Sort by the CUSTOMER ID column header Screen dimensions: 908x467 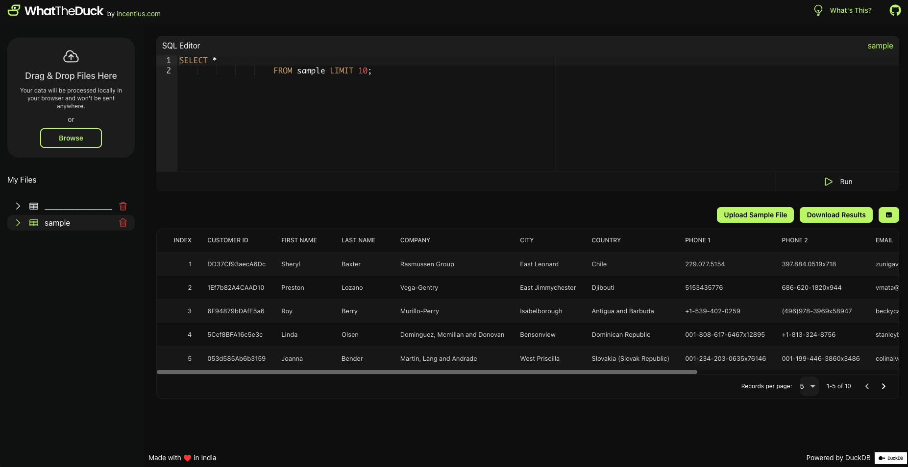[228, 240]
